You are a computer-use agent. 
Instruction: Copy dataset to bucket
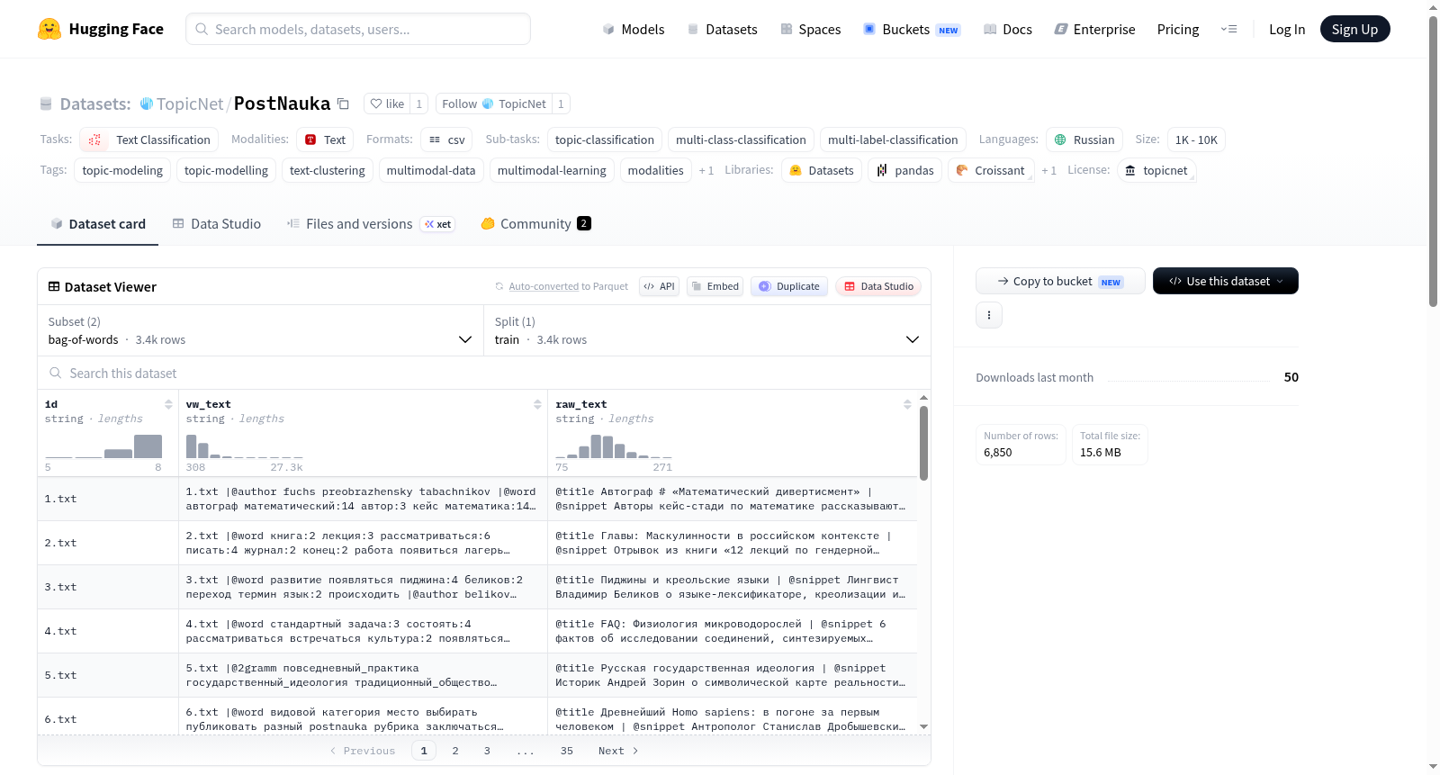coord(1060,281)
